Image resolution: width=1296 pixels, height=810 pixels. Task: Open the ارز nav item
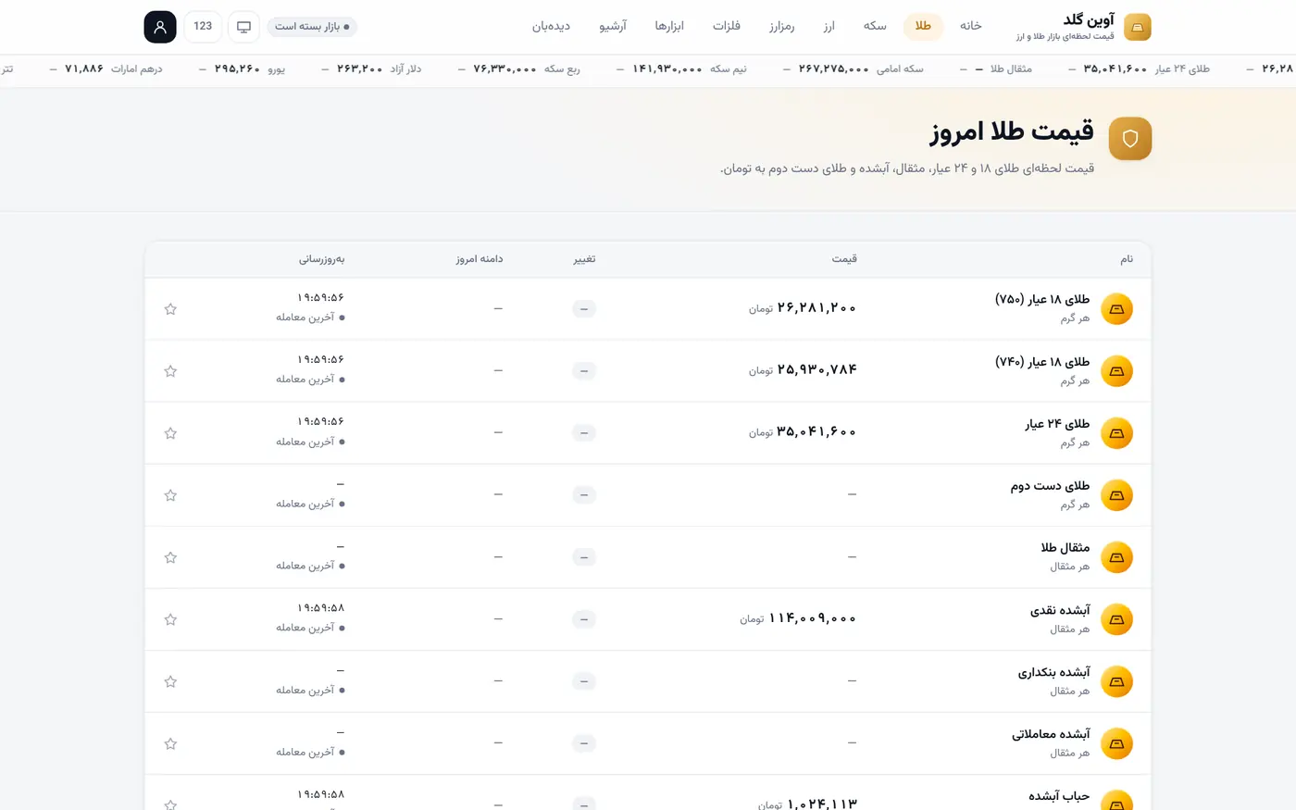coord(829,26)
